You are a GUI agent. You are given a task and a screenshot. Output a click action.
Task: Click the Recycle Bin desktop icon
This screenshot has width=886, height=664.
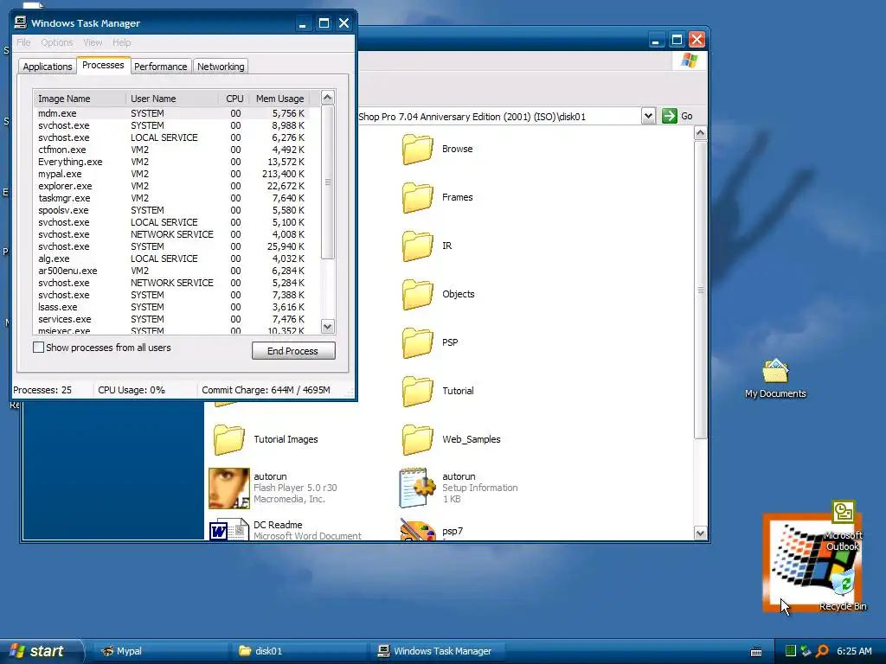coord(844,583)
